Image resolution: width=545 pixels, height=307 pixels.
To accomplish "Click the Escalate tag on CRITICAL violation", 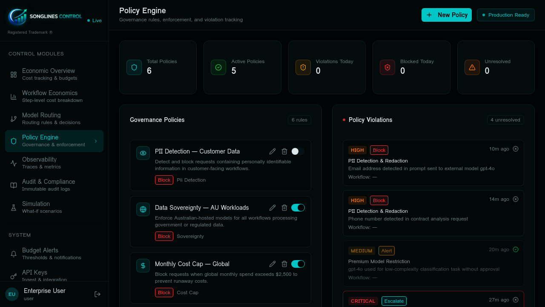I will 394,301.
